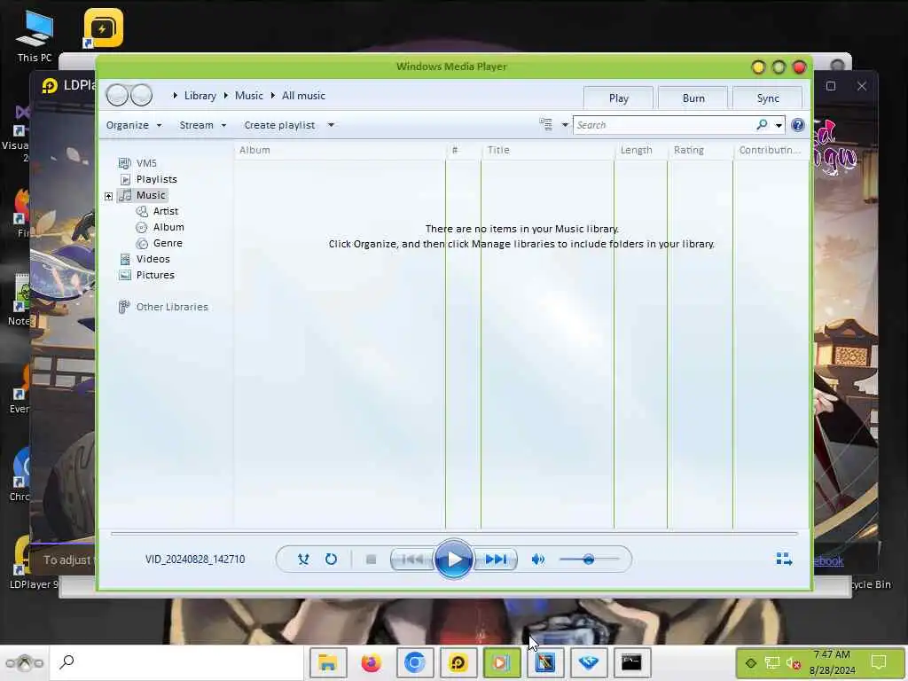Select Other Libraries in the navigation pane

point(172,307)
